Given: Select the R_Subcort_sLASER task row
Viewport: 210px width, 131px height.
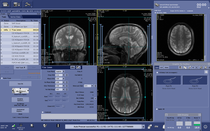Looking at the screenshot, I should pyautogui.click(x=19, y=36).
